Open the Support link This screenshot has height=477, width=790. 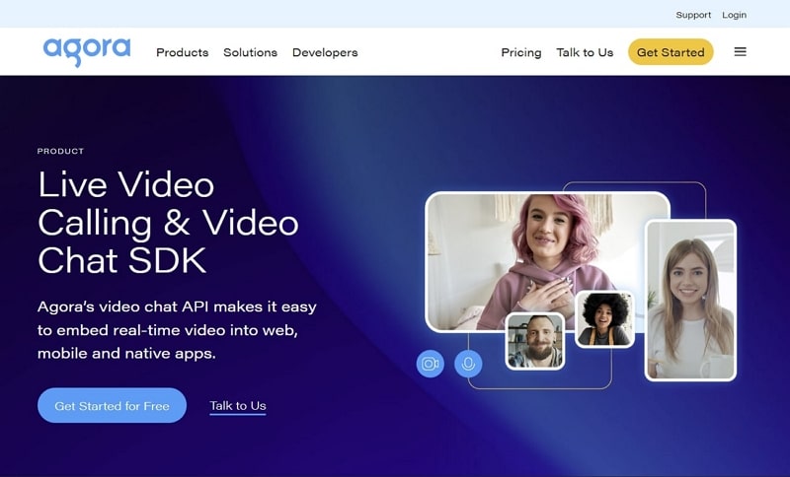(693, 15)
